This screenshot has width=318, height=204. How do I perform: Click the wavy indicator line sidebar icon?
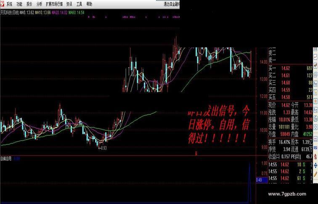click(315, 139)
